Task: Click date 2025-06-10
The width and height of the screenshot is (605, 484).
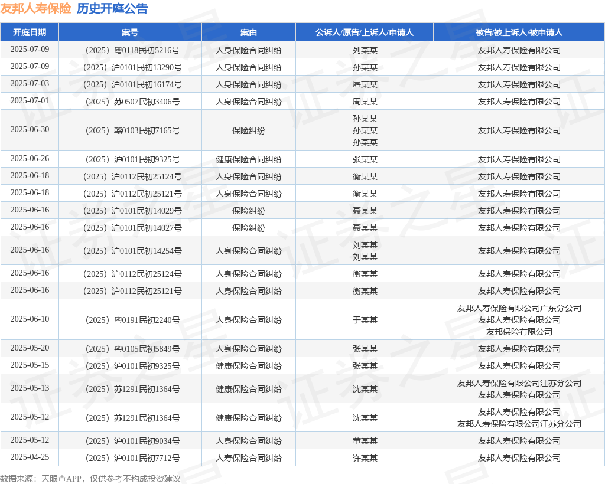Action: point(30,319)
